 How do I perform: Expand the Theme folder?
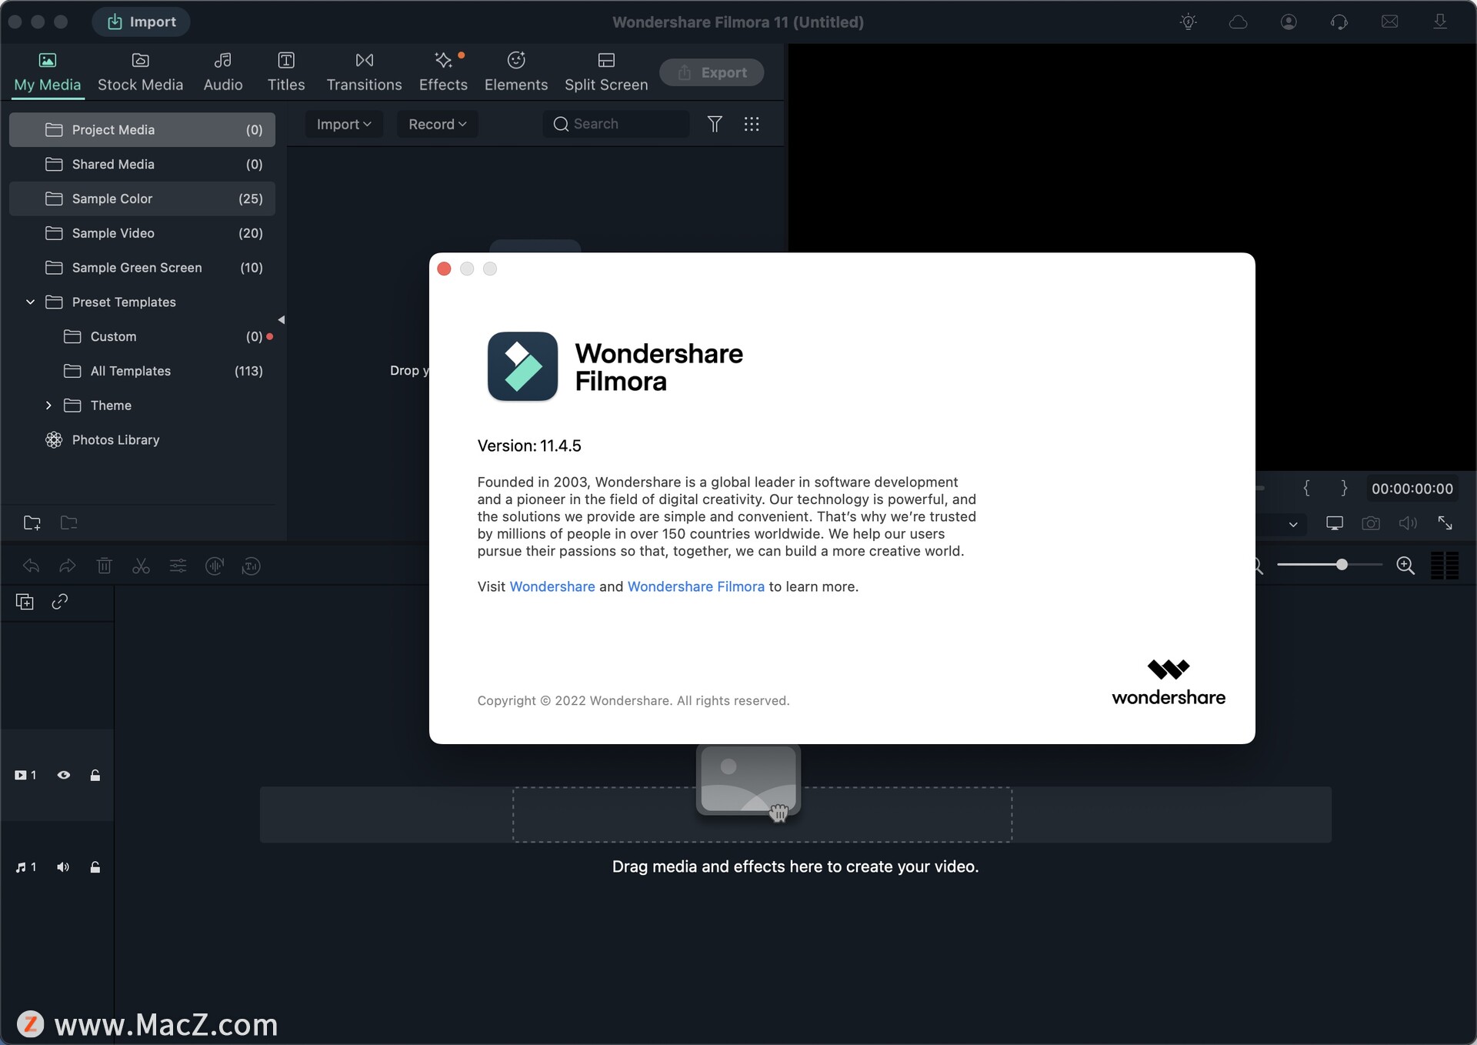click(48, 406)
